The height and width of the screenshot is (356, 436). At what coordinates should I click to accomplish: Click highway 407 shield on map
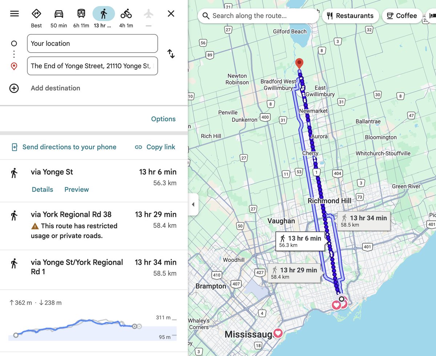(x=236, y=284)
